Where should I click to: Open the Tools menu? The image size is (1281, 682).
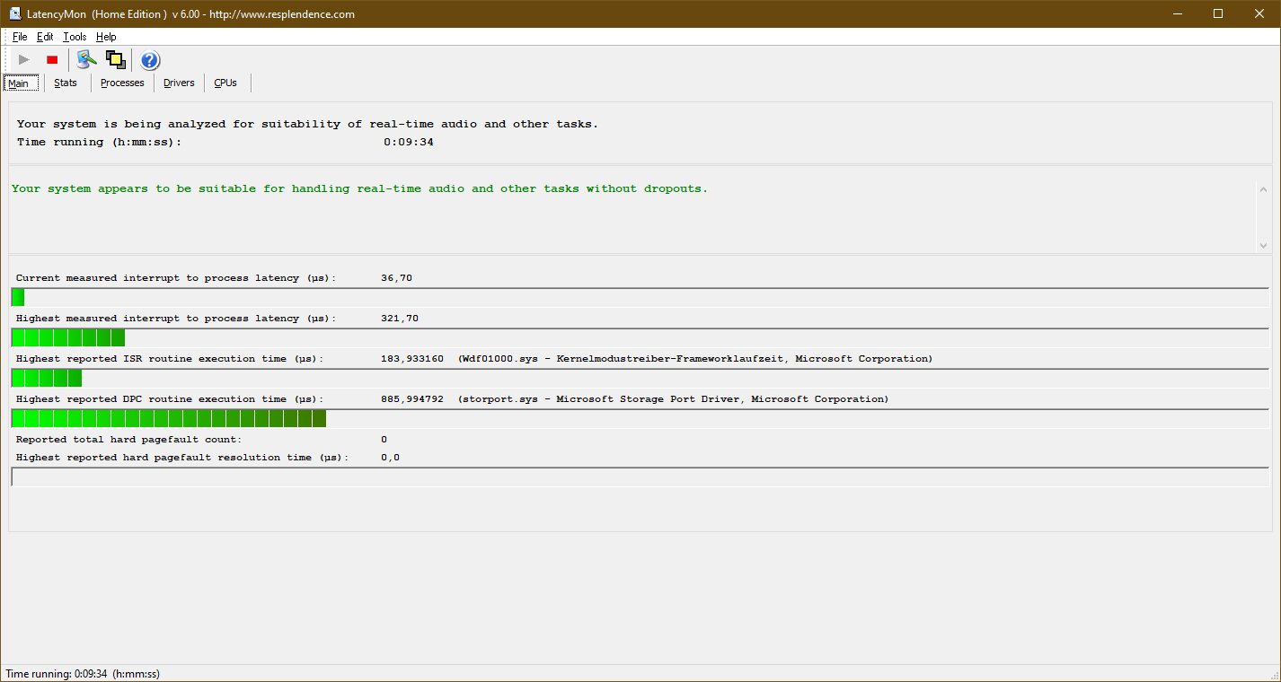click(75, 37)
